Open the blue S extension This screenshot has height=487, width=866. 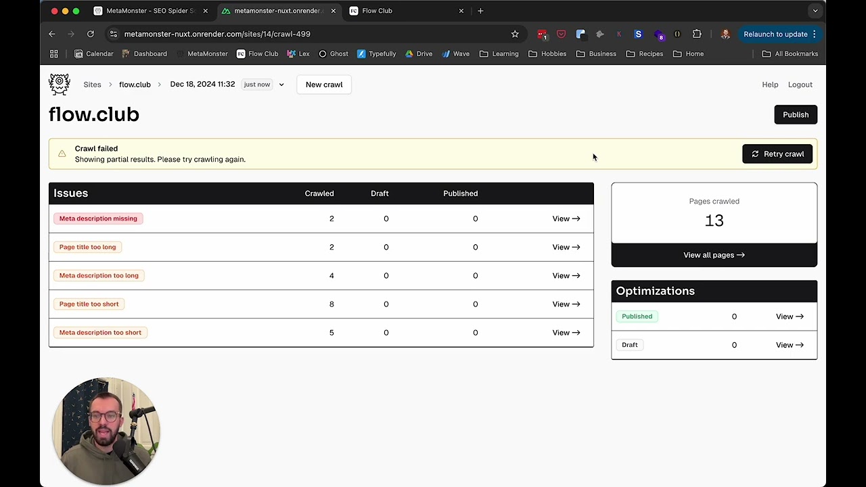pos(638,34)
